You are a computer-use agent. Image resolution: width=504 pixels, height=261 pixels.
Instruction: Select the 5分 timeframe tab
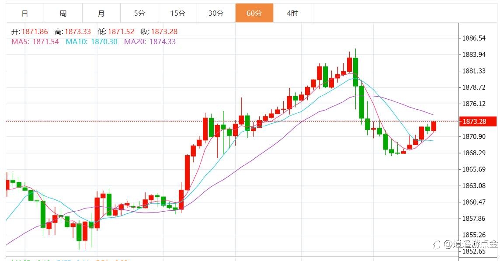pos(139,13)
